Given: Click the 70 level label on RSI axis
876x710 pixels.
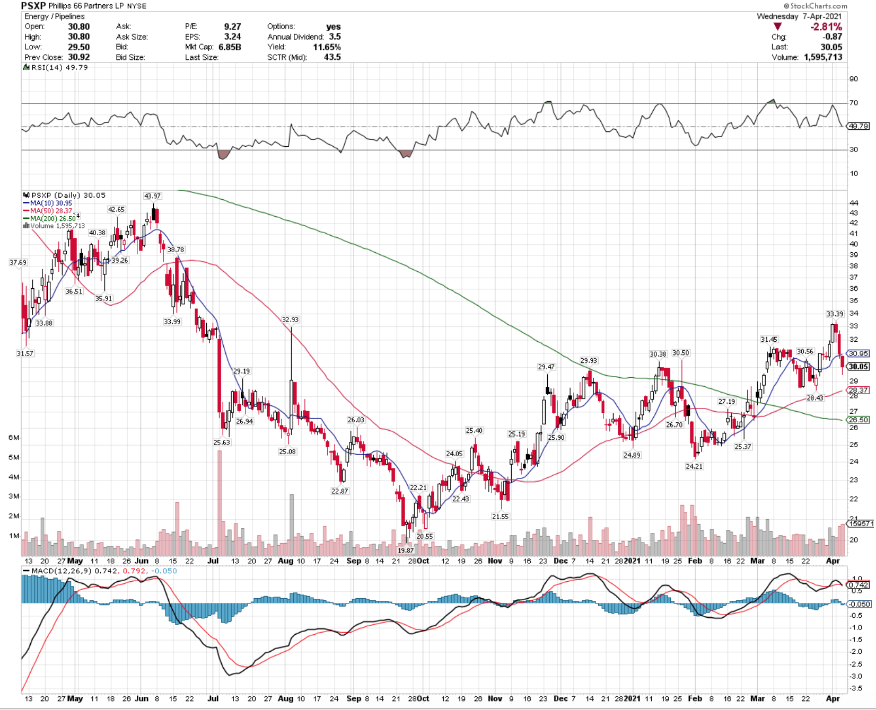Looking at the screenshot, I should 854,103.
